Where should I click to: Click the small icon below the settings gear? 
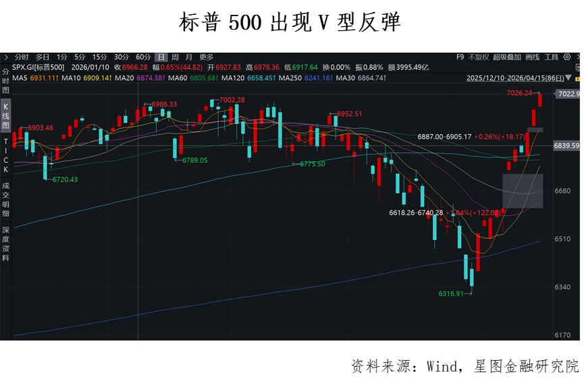(578, 67)
